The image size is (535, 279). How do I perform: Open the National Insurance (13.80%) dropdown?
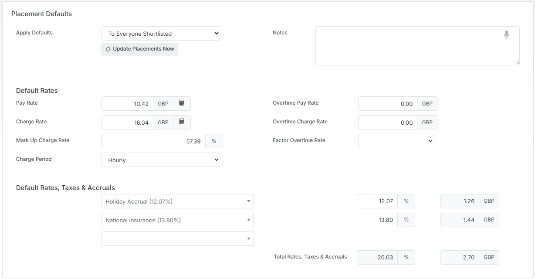pyautogui.click(x=177, y=220)
